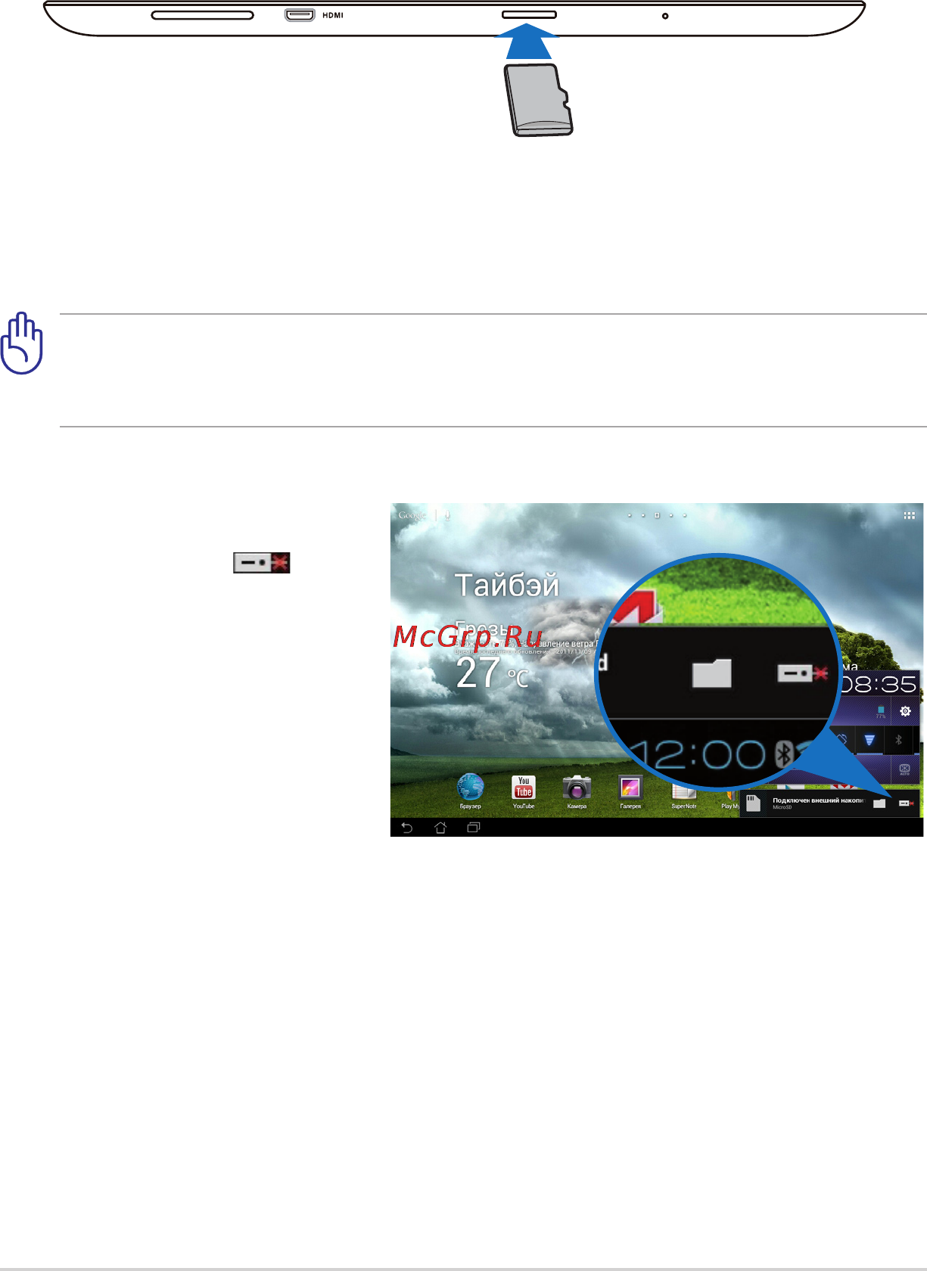Open Settings via the gear icon
Viewport: 927px width, 1271px height.
[905, 711]
